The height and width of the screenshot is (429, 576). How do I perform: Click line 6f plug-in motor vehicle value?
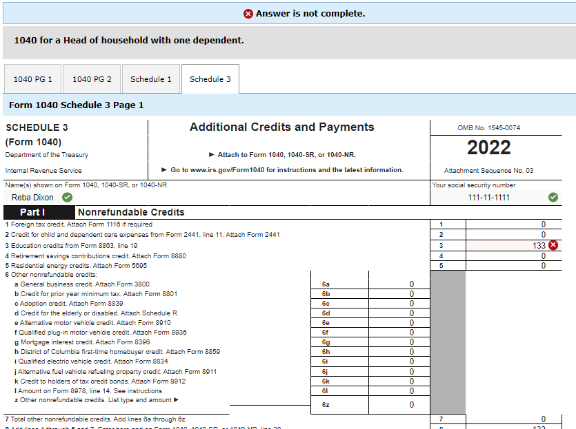pyautogui.click(x=399, y=332)
